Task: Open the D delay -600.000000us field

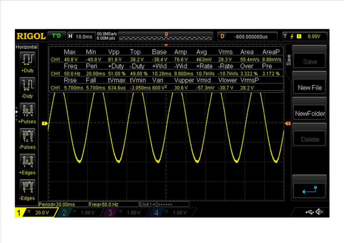Action: click(x=248, y=36)
